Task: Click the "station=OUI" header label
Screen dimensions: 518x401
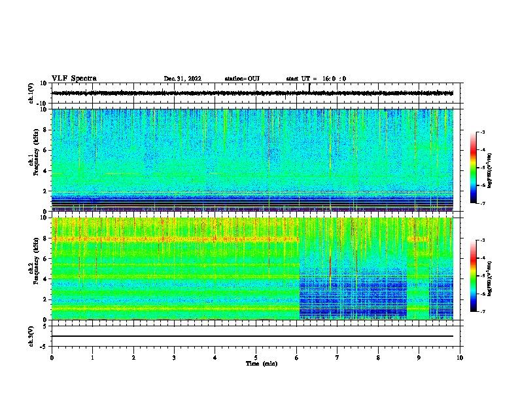Action: point(242,79)
